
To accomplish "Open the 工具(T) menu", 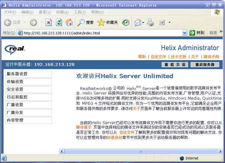I will click(80, 12).
